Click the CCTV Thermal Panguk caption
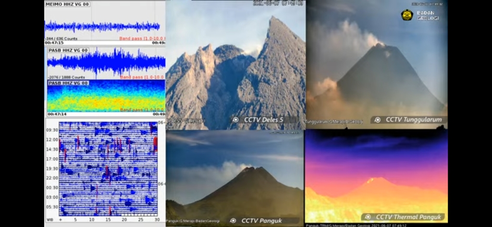This screenshot has width=492, height=227. point(408,217)
